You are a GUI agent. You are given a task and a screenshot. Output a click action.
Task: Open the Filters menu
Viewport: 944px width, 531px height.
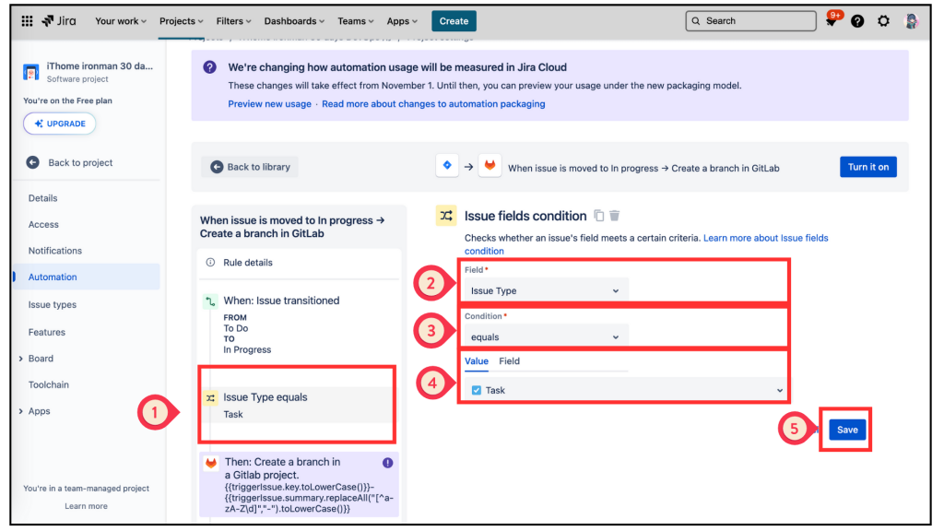233,21
